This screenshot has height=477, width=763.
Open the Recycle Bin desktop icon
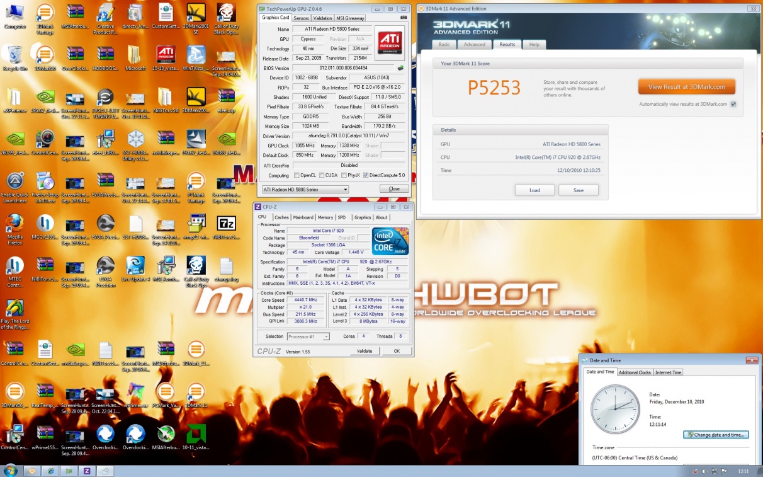pos(14,56)
